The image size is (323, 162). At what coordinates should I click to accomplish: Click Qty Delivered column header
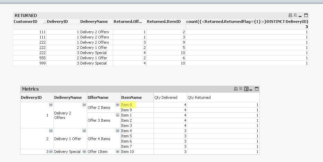click(x=171, y=97)
